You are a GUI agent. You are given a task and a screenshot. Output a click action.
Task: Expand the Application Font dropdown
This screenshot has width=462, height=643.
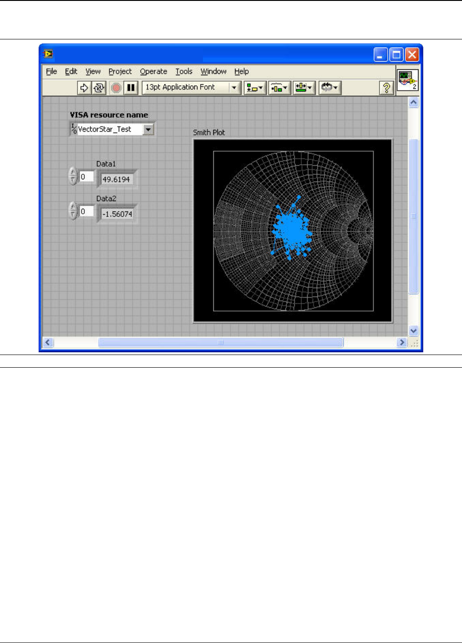coord(234,87)
